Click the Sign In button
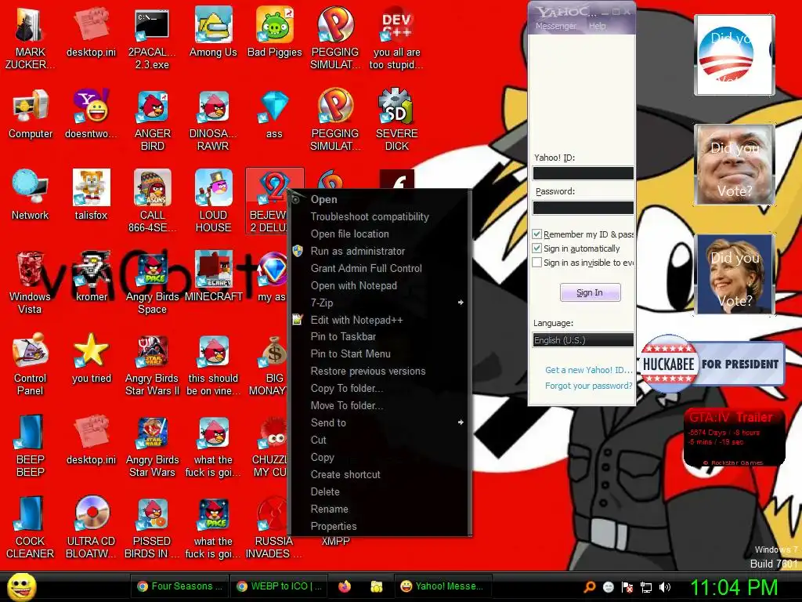 590,292
